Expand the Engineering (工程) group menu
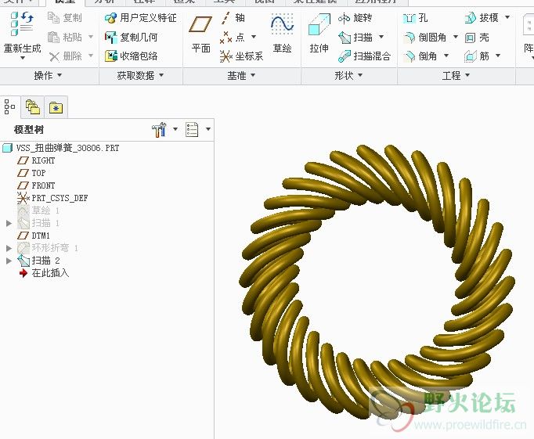Image resolution: width=534 pixels, height=439 pixels. coord(456,76)
